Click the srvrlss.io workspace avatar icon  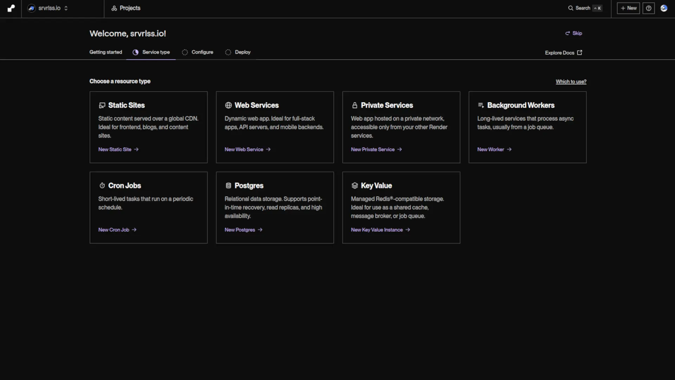(32, 8)
